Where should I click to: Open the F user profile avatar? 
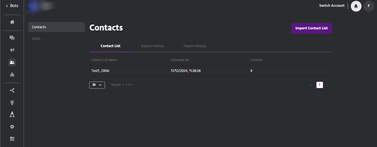coord(369,6)
